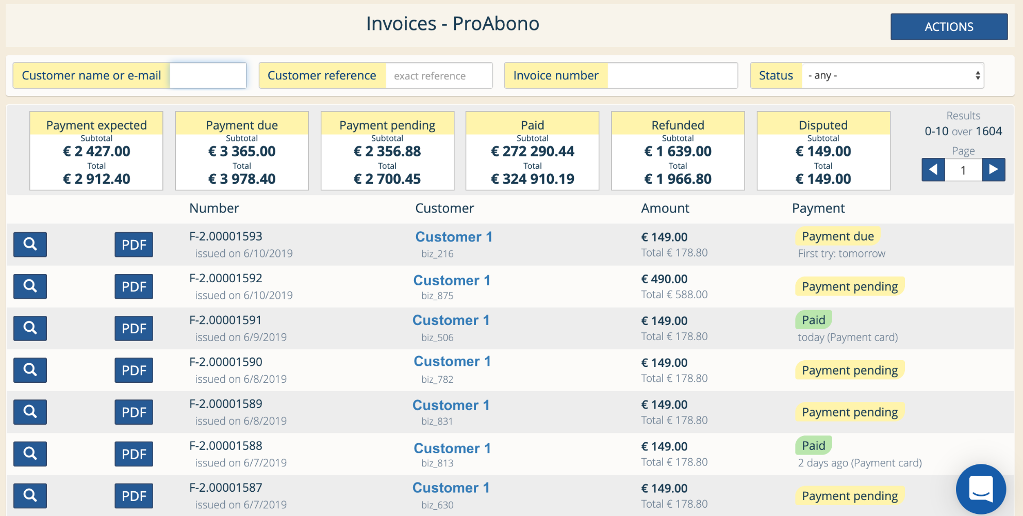Click Payment pending badge on invoice F-2.00001587
Screen dimensions: 1023x516
850,496
